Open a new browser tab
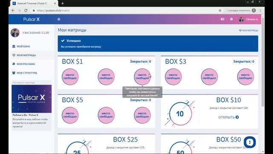The image size is (273, 154). (63, 3)
